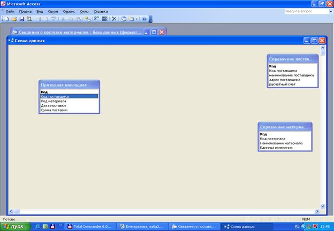
Task: Save the relationships layout with the floppy icon
Action: coord(22,19)
